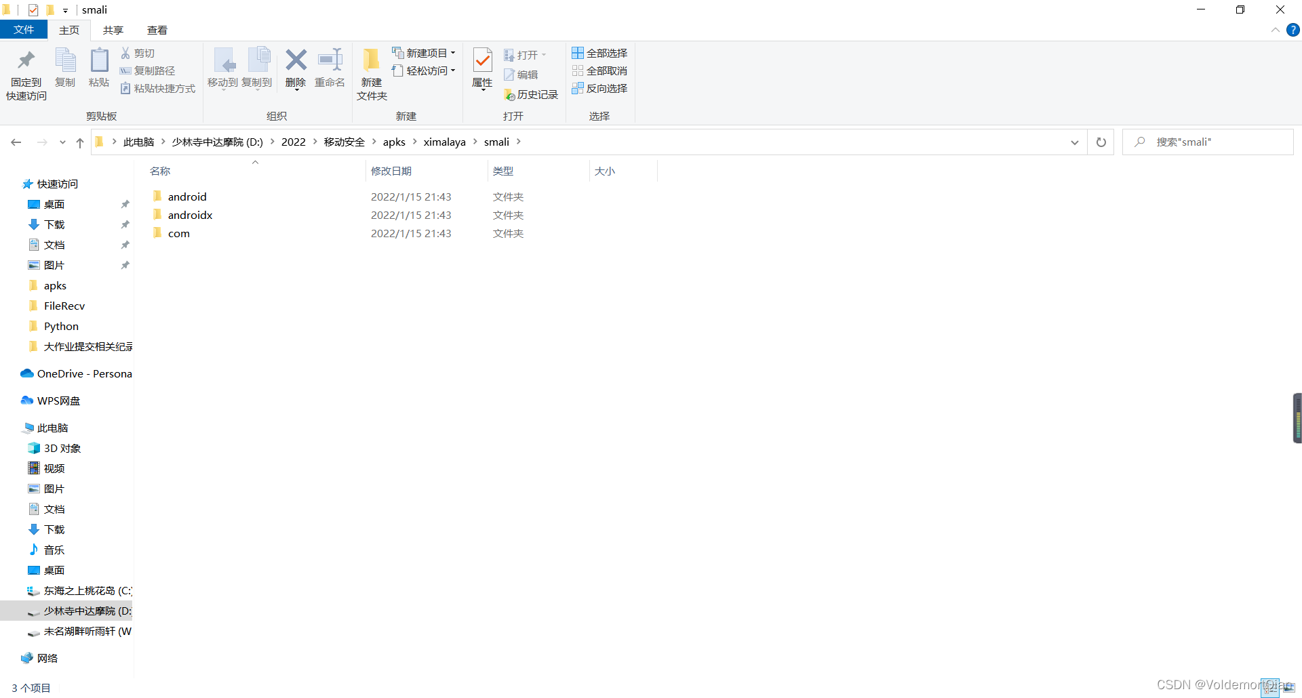Click Copy path (复制路径) button
This screenshot has width=1302, height=698.
point(148,70)
